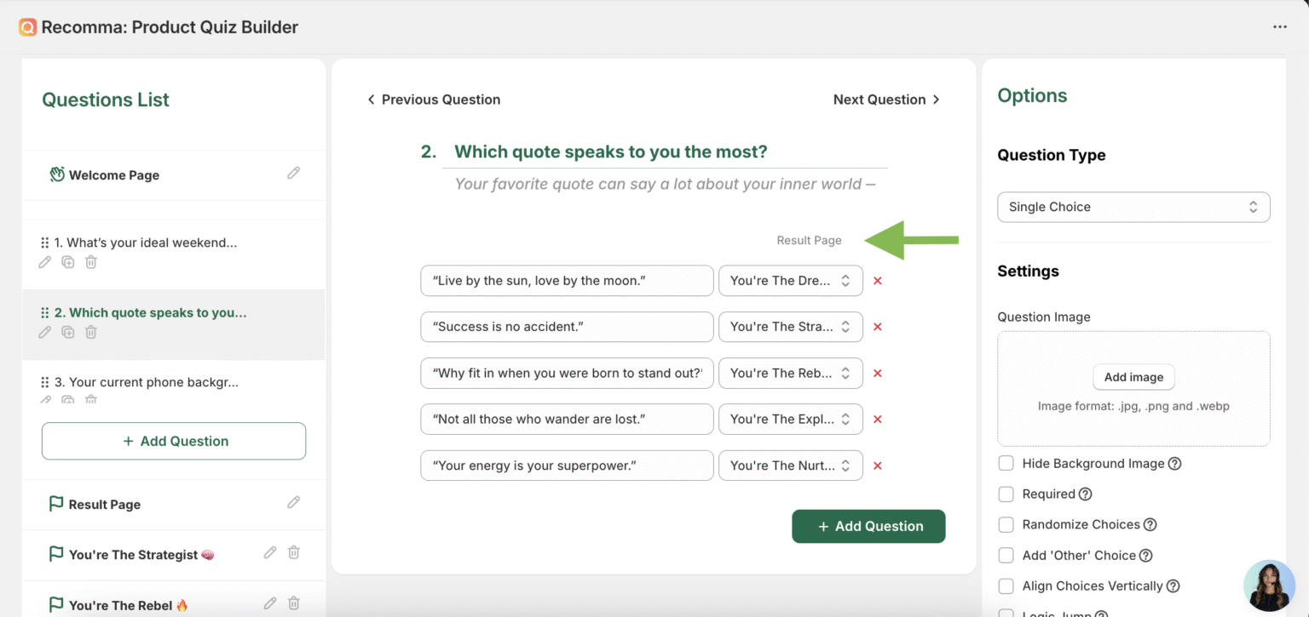1309x617 pixels.
Task: Open result dropdown for Success is no accident
Action: 790,327
